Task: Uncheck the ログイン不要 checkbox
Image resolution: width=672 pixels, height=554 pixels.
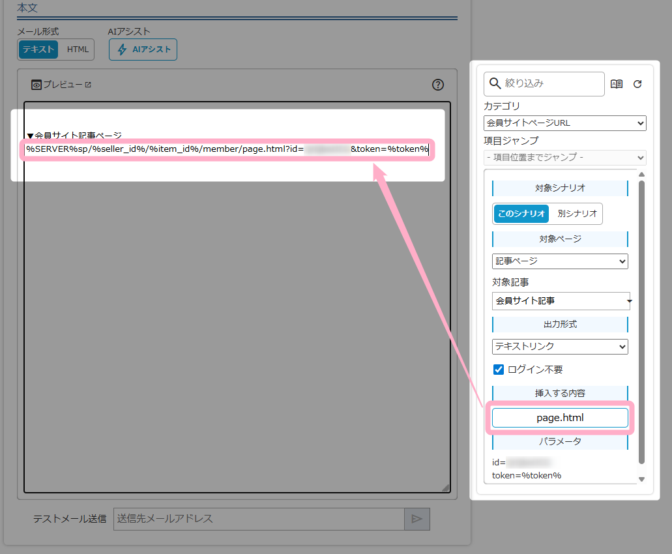Action: coord(499,370)
